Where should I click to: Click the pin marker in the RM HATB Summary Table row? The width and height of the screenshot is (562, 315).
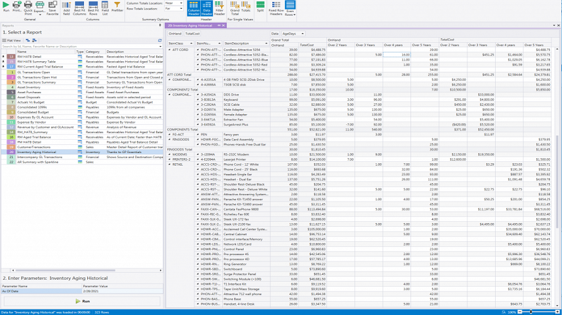4,62
